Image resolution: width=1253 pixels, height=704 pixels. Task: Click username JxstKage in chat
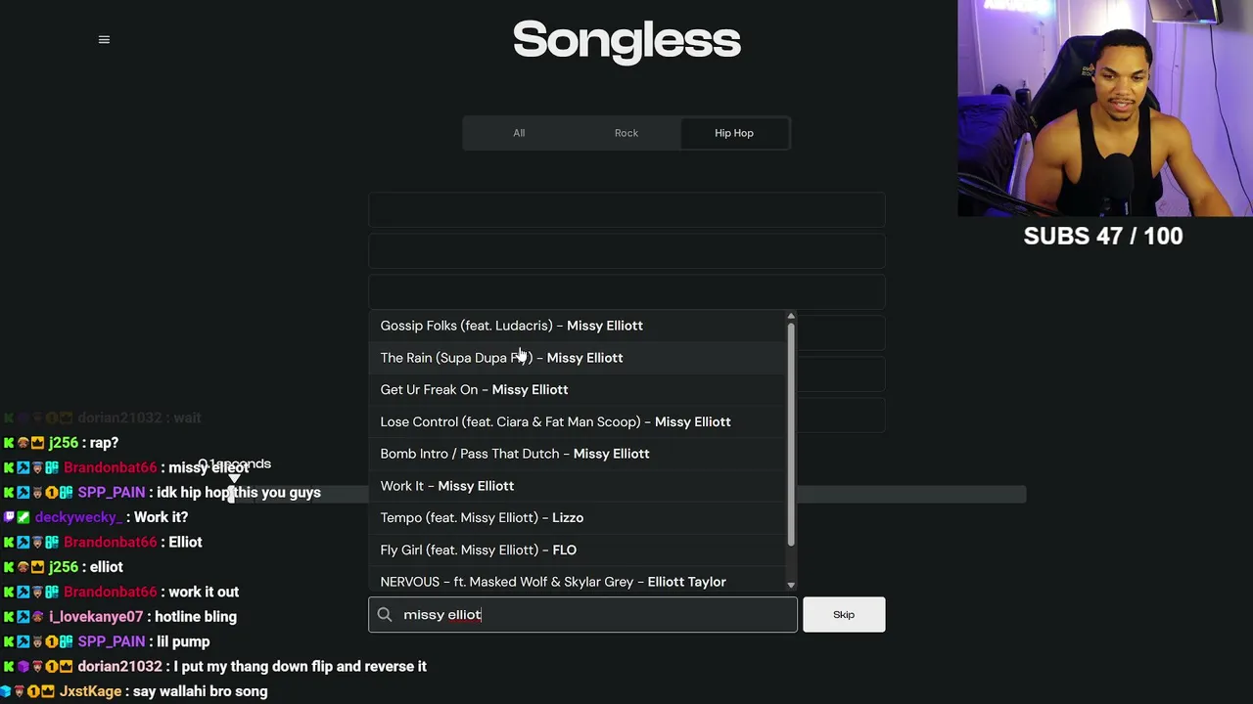90,691
